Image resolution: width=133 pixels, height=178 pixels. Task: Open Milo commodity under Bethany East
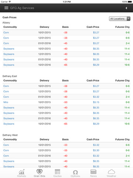click(6, 102)
